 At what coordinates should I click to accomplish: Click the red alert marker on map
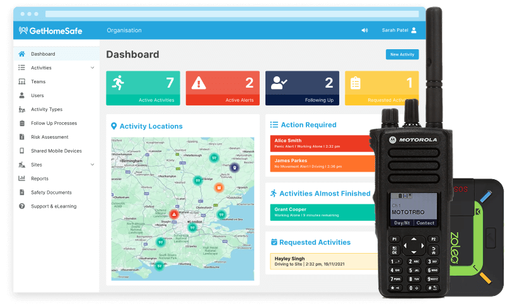pyautogui.click(x=174, y=214)
